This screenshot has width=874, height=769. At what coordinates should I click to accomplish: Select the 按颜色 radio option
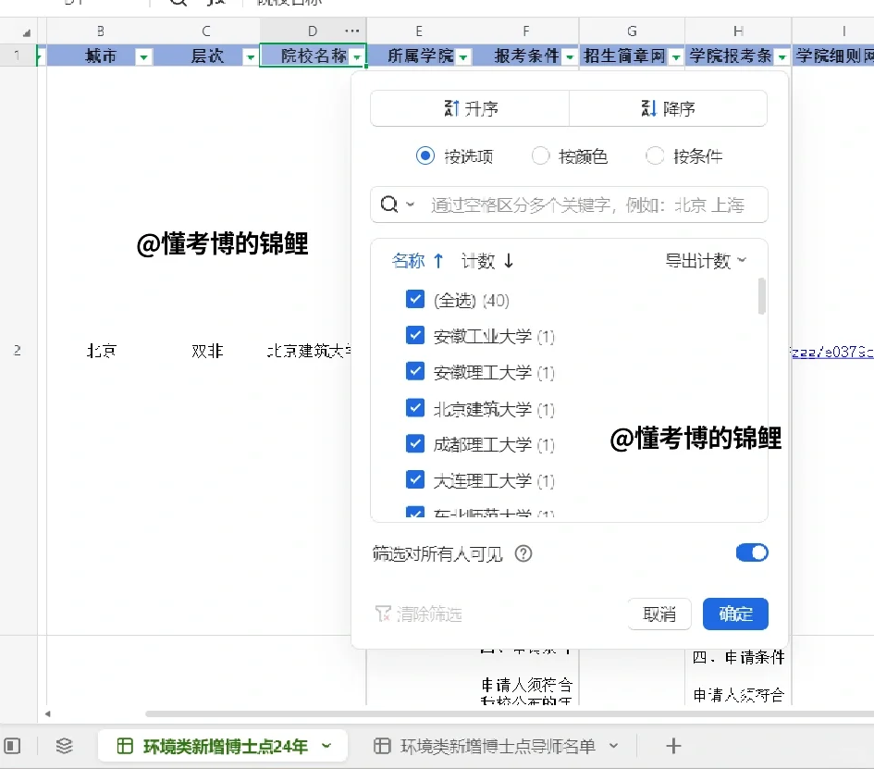coord(540,155)
